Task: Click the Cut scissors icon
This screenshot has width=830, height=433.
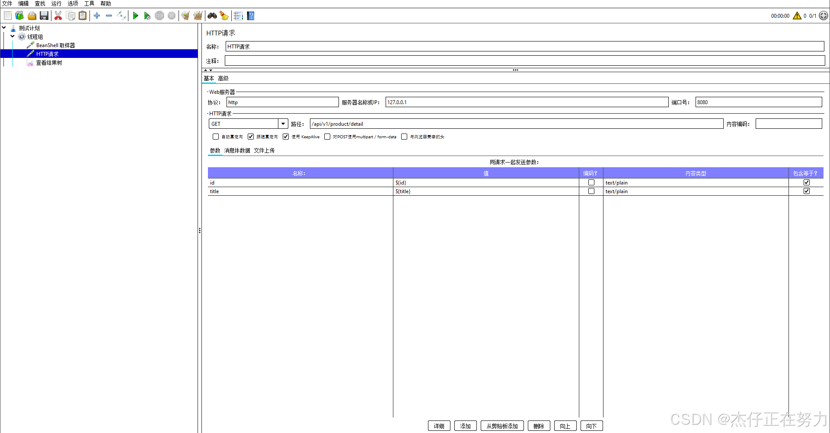Action: point(58,16)
